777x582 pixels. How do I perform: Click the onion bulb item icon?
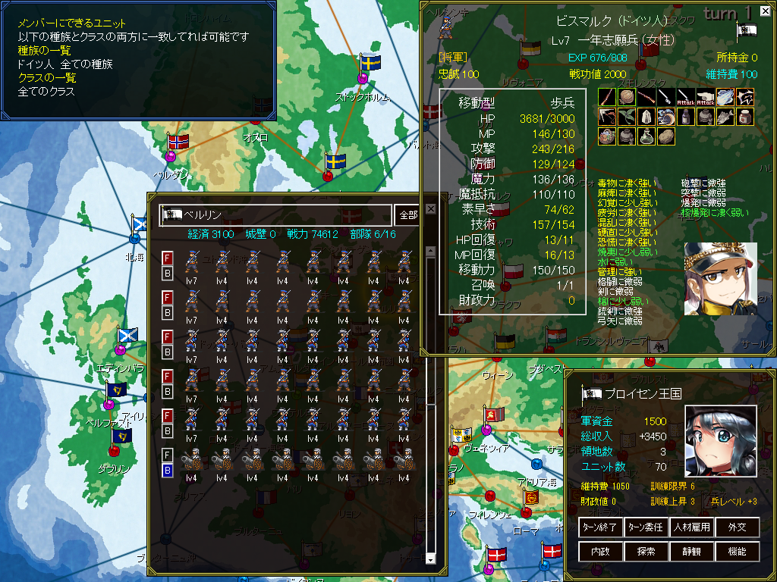click(627, 97)
